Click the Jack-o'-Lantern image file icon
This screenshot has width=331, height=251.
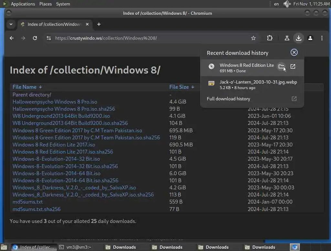[x=211, y=83]
